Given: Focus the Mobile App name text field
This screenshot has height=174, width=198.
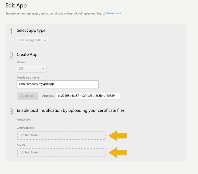Looking at the screenshot, I should 58,84.
